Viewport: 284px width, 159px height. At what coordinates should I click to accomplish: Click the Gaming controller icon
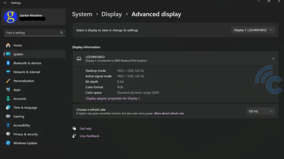coord(8,116)
